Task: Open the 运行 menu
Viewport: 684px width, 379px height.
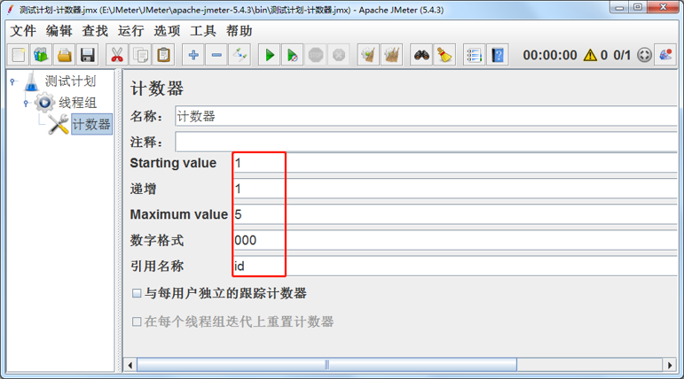Action: (x=131, y=31)
